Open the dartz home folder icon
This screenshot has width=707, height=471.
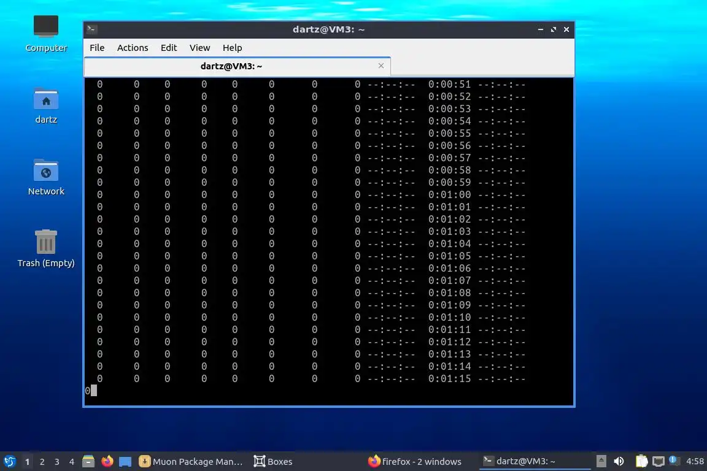46,106
